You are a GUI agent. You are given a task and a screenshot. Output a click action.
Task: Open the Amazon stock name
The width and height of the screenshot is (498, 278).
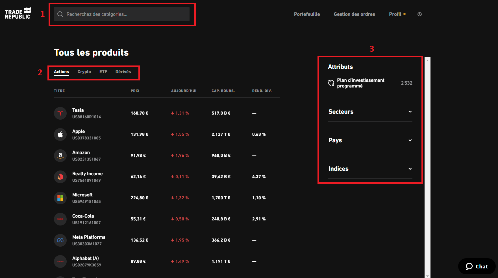pos(81,152)
